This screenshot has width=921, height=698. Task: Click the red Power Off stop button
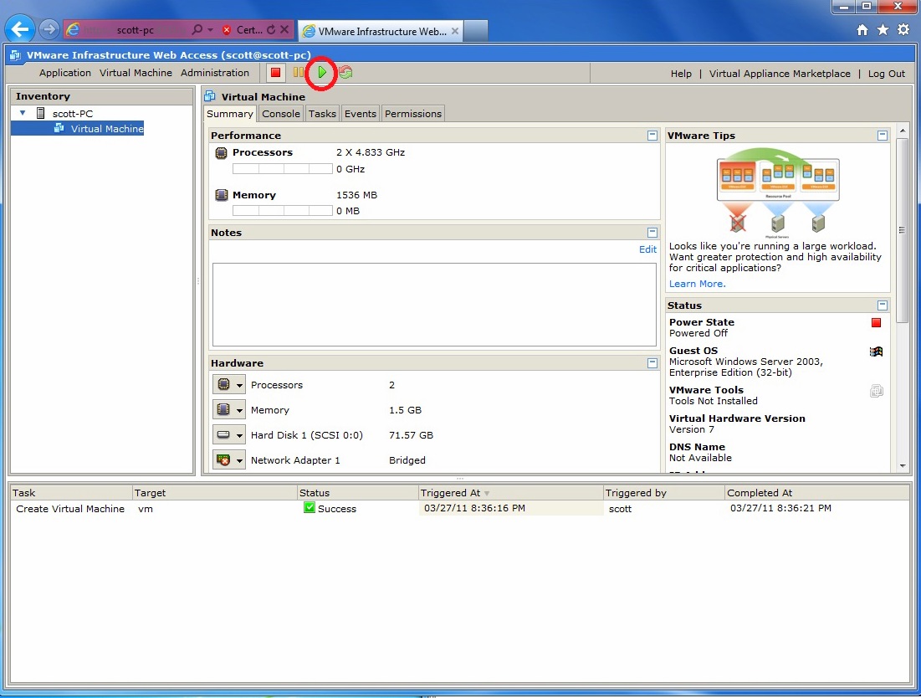pos(275,73)
